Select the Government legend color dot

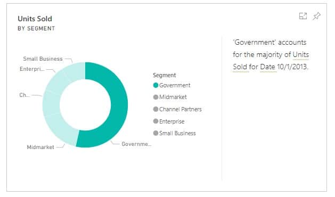[x=156, y=85]
